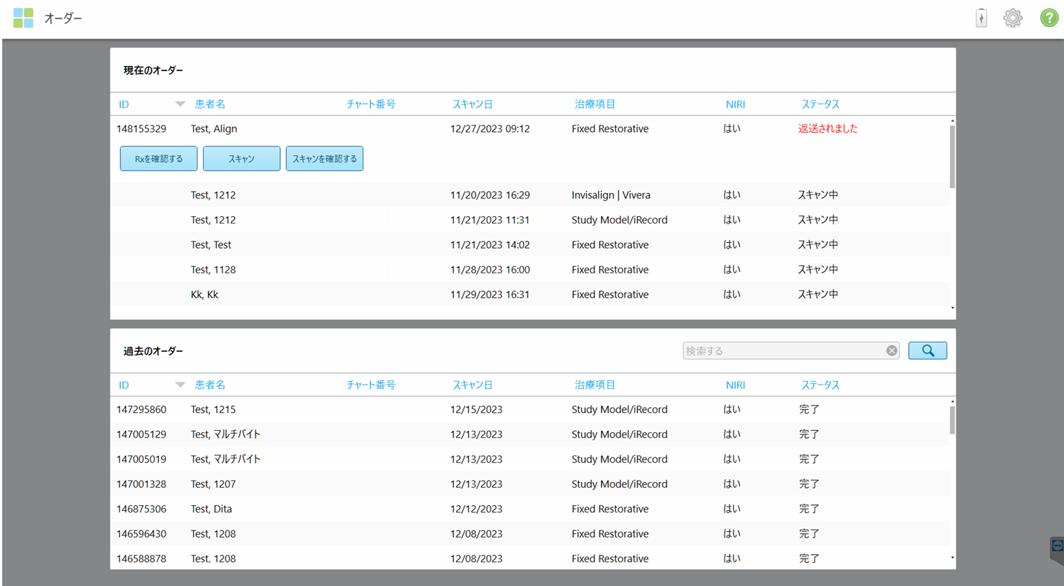The height and width of the screenshot is (586, 1064).
Task: Sort past orders by ステータス header
Action: [x=820, y=385]
